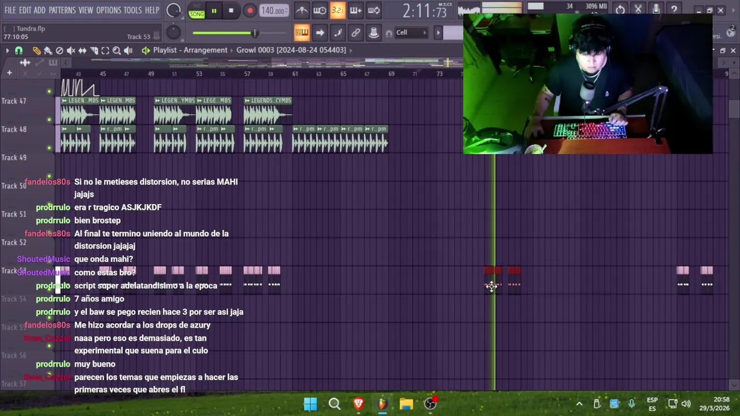Viewport: 740px width, 416px height.
Task: Open Windows taskbar search
Action: pos(334,404)
